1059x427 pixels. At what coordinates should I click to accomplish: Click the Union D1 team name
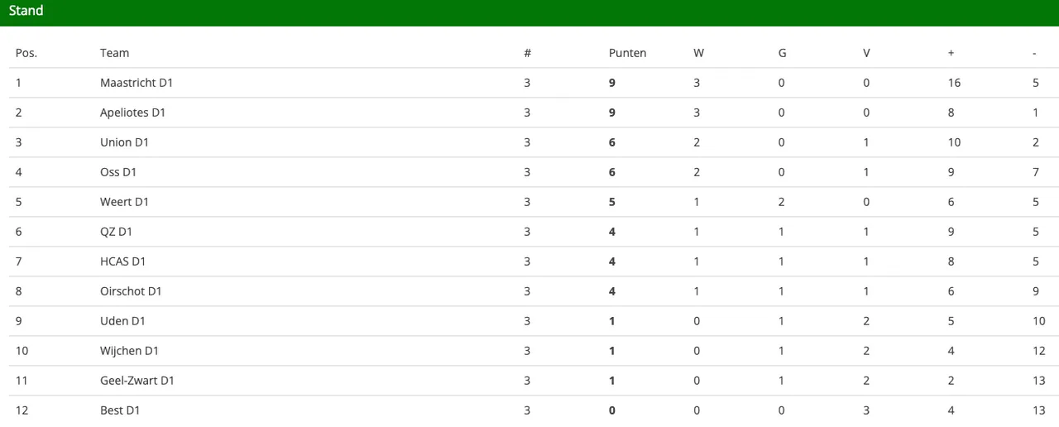click(x=124, y=142)
